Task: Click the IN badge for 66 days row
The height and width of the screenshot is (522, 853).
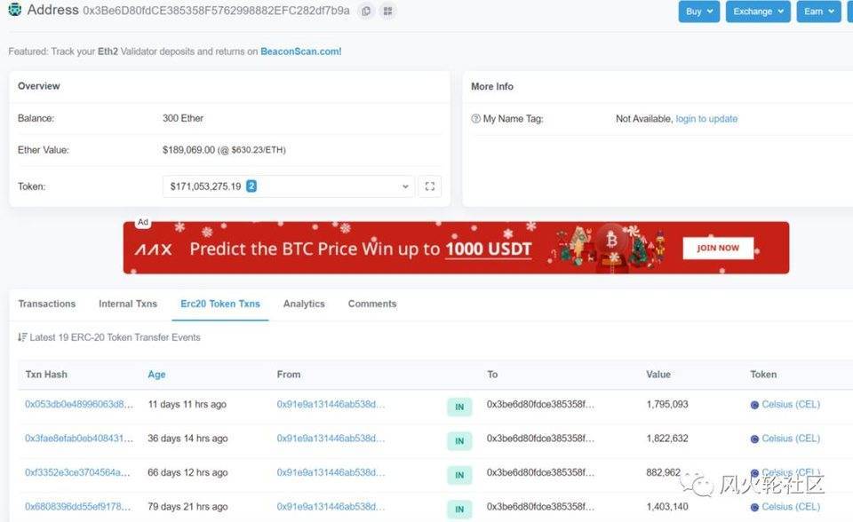Action: pyautogui.click(x=459, y=475)
